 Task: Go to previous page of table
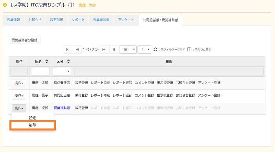(x=77, y=49)
